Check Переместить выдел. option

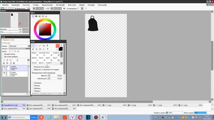pyautogui.click(x=33, y=67)
